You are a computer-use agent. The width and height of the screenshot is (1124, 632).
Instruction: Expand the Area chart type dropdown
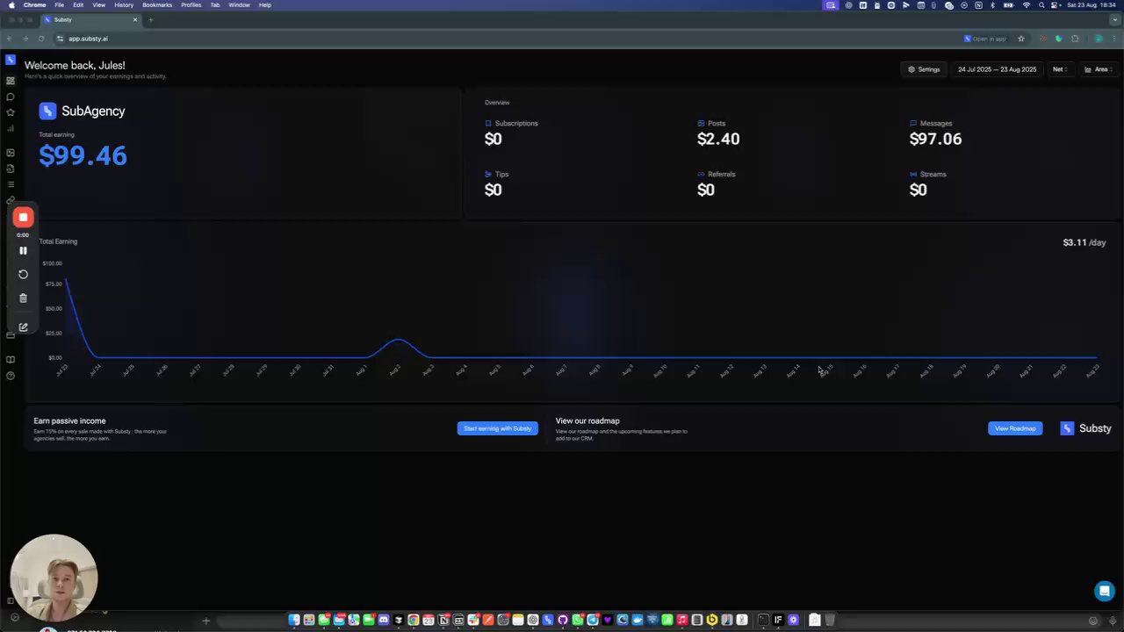coord(1099,69)
